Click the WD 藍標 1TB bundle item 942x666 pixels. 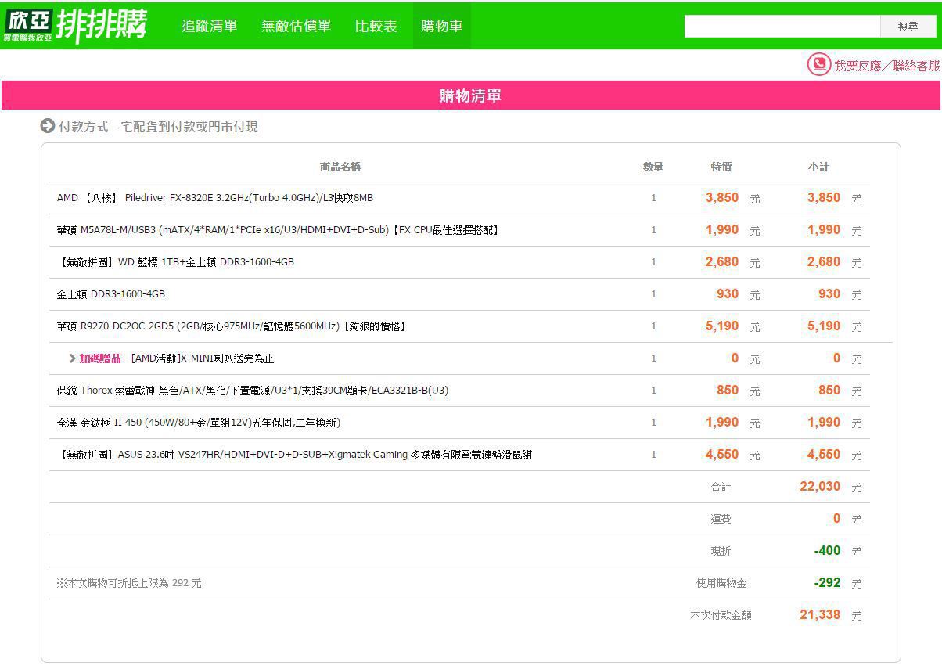(x=176, y=262)
